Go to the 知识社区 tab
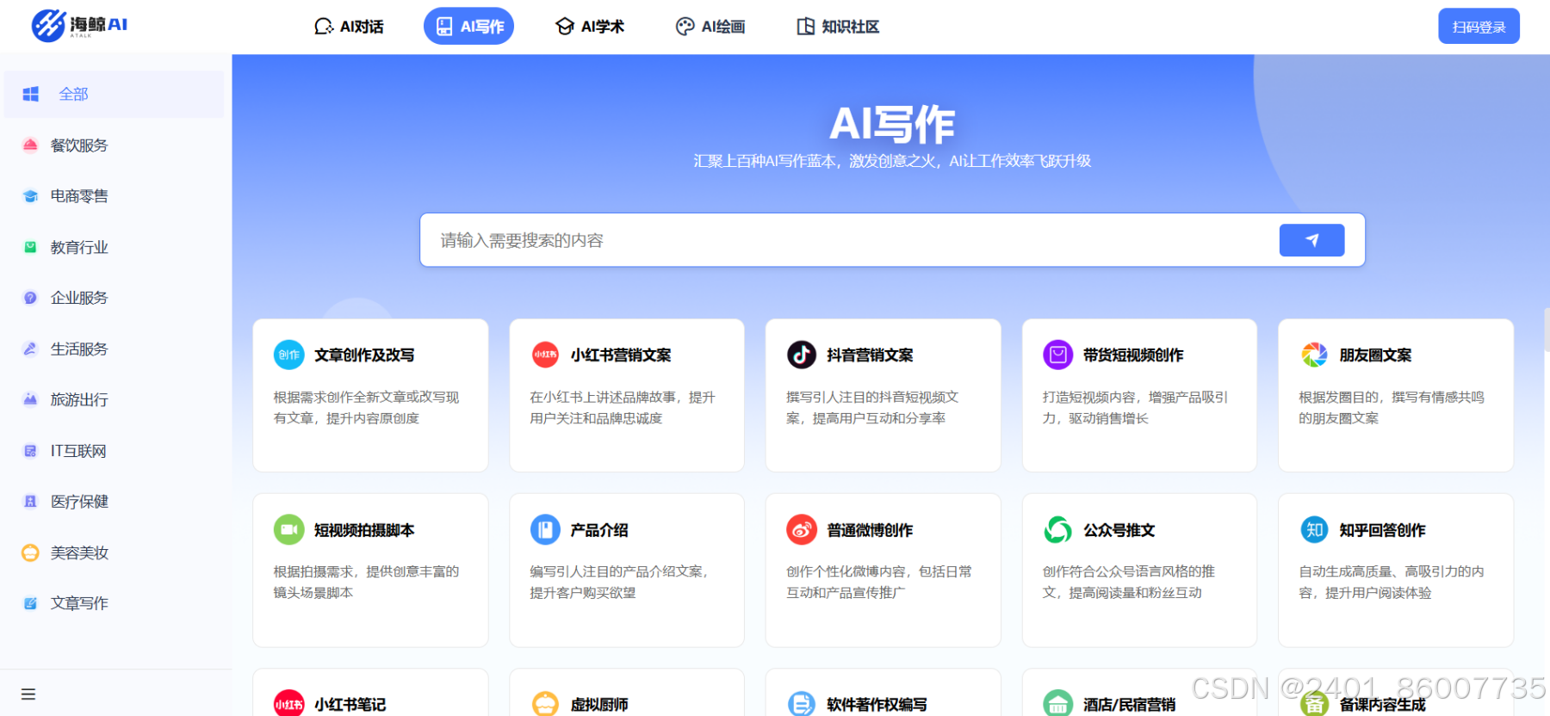The image size is (1550, 716). [x=838, y=27]
